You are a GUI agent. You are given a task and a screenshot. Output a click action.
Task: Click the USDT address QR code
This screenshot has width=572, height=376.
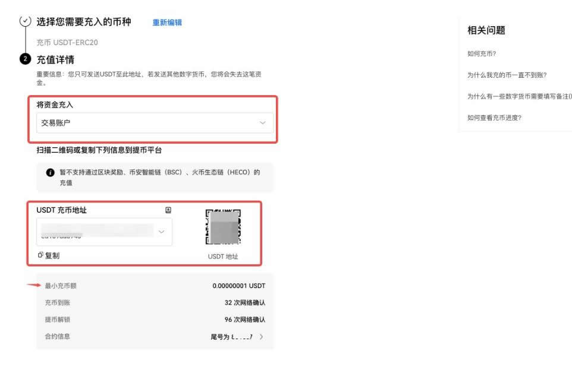222,228
